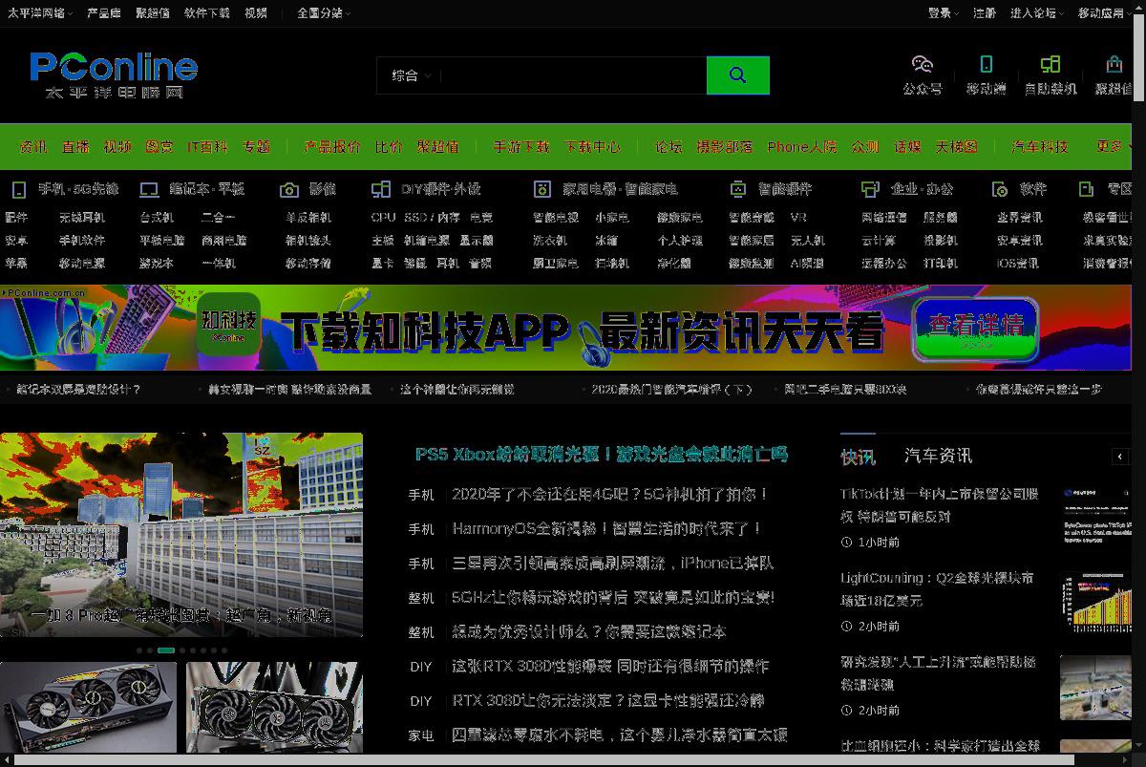Viewport: 1146px width, 767px height.
Task: Click the icon beside 企业·办公
Action: point(870,189)
